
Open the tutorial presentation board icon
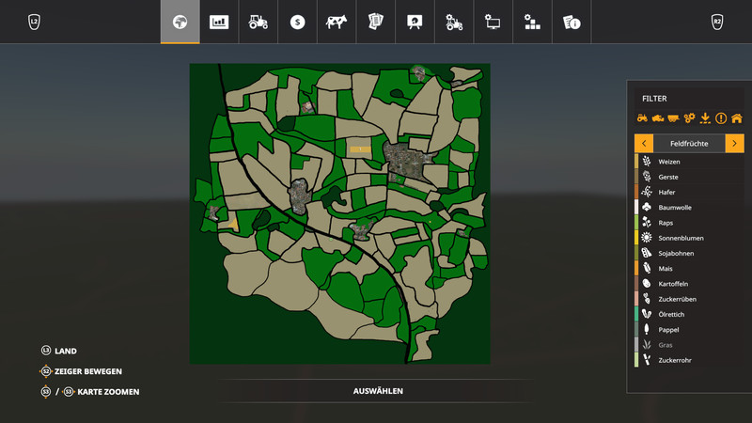pos(415,22)
